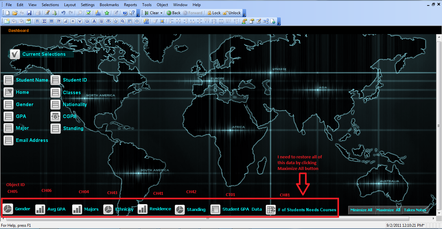Toggle the design grid on or off
Viewport: 442px width, 229px height.
tap(162, 21)
